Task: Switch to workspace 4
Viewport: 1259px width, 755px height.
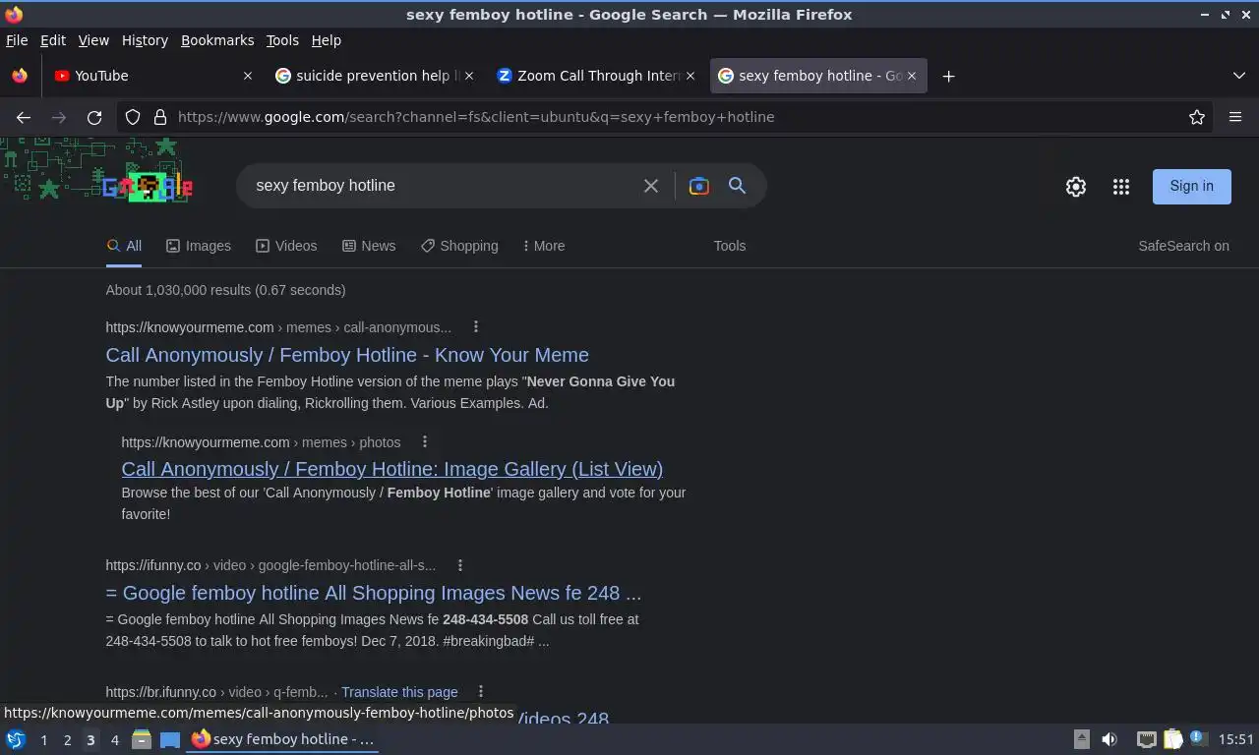Action: click(x=114, y=740)
